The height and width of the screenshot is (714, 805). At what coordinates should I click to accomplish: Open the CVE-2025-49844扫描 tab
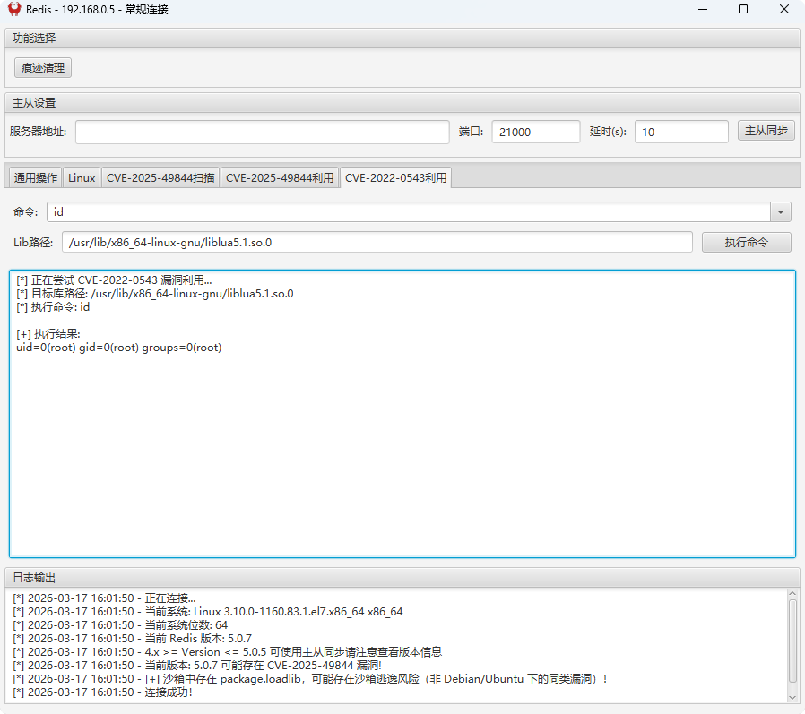(x=160, y=178)
